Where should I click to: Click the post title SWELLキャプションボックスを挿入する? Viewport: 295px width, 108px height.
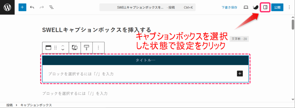click(x=97, y=30)
